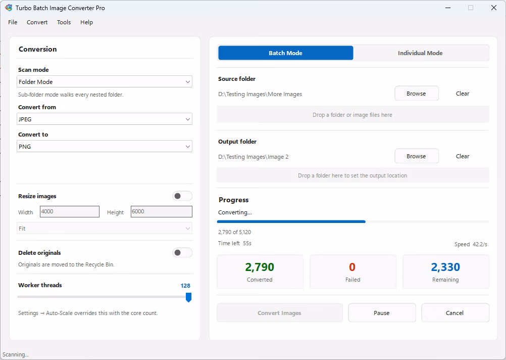
Task: Expand the Scan mode dropdown
Action: pyautogui.click(x=104, y=82)
